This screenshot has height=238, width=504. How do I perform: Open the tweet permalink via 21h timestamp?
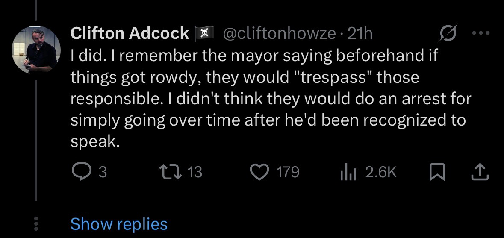360,33
